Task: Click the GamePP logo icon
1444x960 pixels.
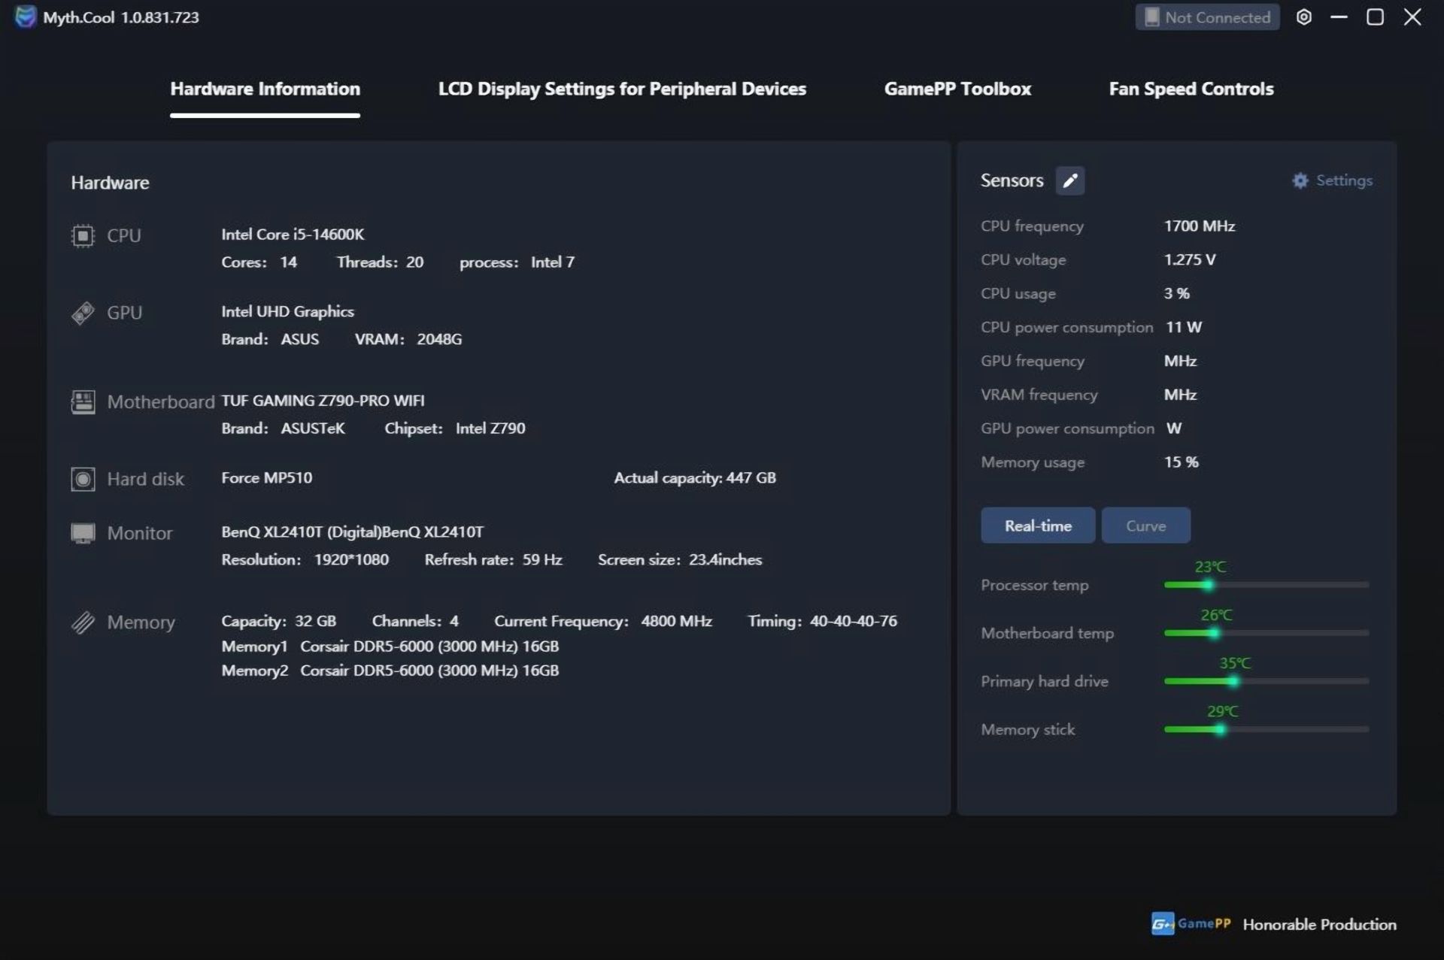Action: click(x=1162, y=924)
